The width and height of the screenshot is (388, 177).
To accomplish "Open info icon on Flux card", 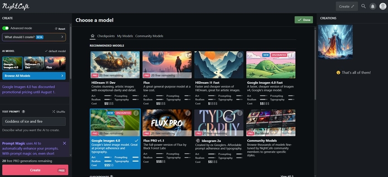I will pyautogui.click(x=188, y=55).
